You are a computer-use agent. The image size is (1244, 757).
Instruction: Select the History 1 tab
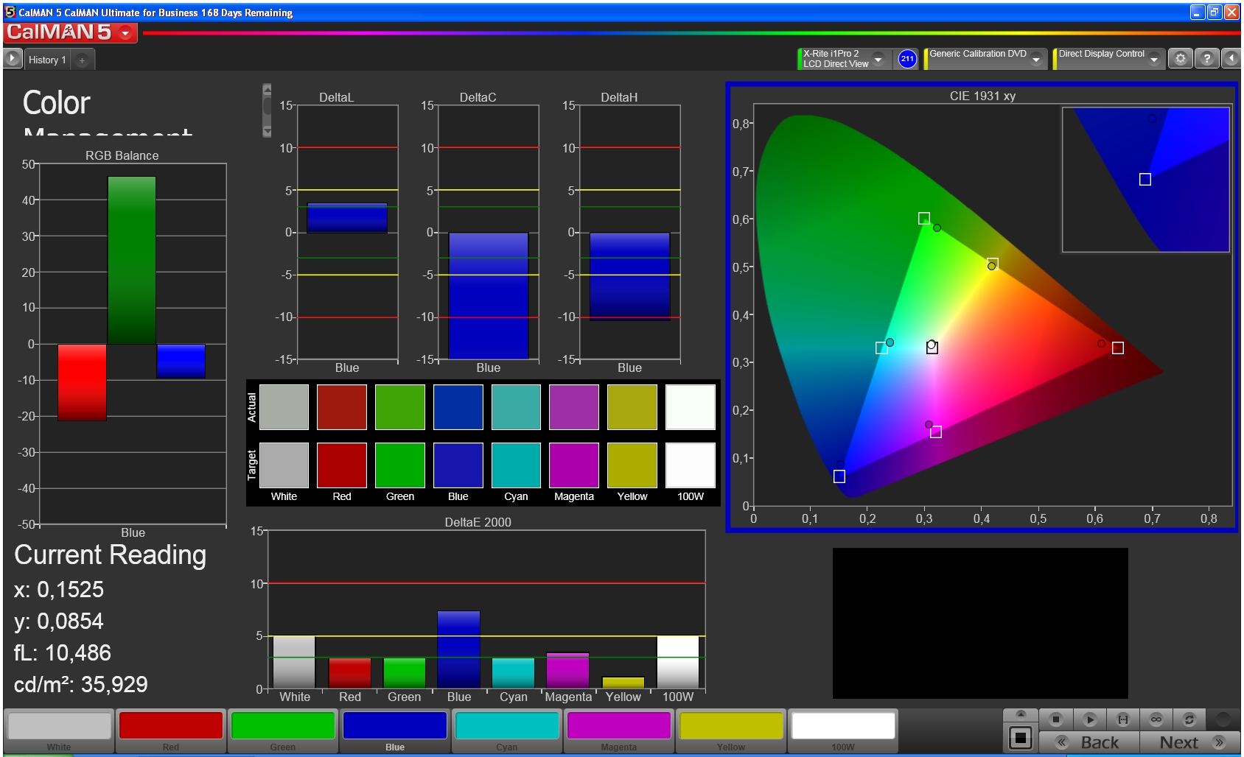[x=47, y=60]
